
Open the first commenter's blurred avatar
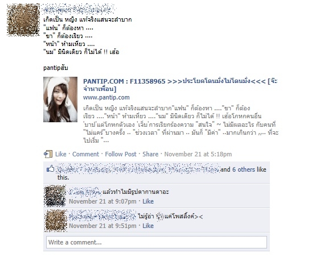(x=55, y=196)
